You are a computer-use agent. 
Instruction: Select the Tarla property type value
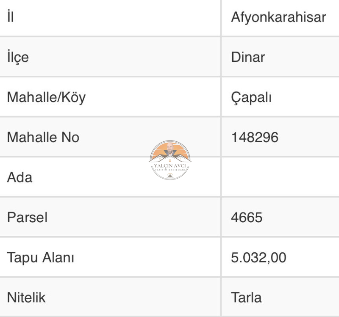[246, 298]
